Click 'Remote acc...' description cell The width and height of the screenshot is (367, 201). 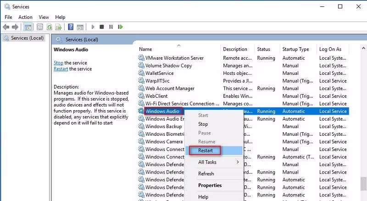(237, 58)
